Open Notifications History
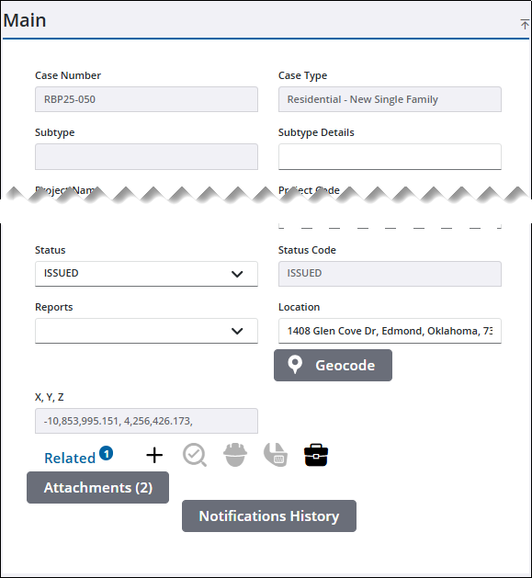Screen dimensions: 532x578 (x=269, y=516)
